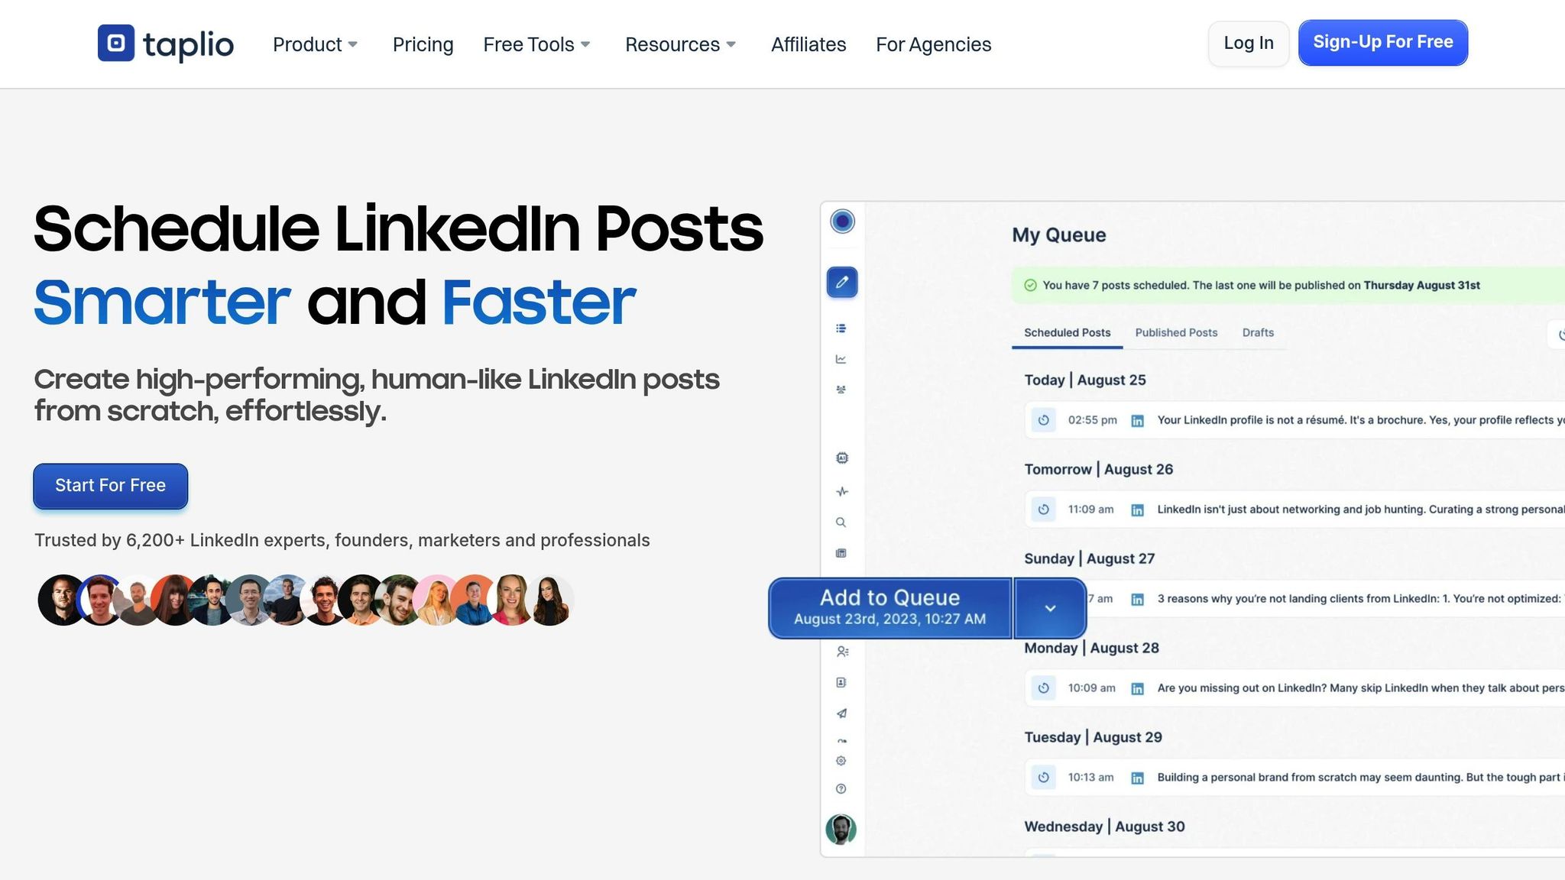Click the '02:55 pm' time label
This screenshot has height=880, width=1565.
click(1092, 420)
